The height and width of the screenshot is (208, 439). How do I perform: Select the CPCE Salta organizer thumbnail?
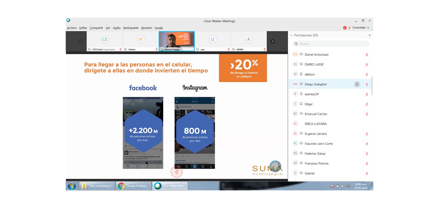tap(104, 41)
